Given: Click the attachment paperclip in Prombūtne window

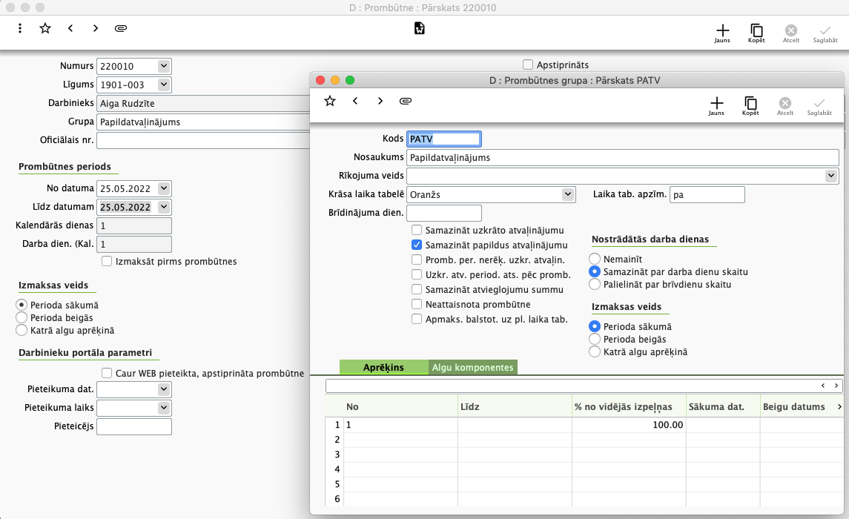Looking at the screenshot, I should coord(121,28).
